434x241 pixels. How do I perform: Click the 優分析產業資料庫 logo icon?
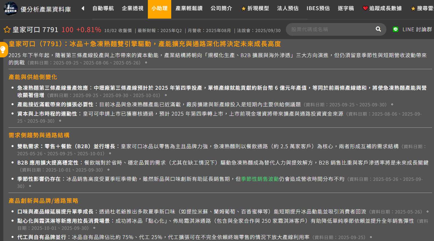(11, 9)
